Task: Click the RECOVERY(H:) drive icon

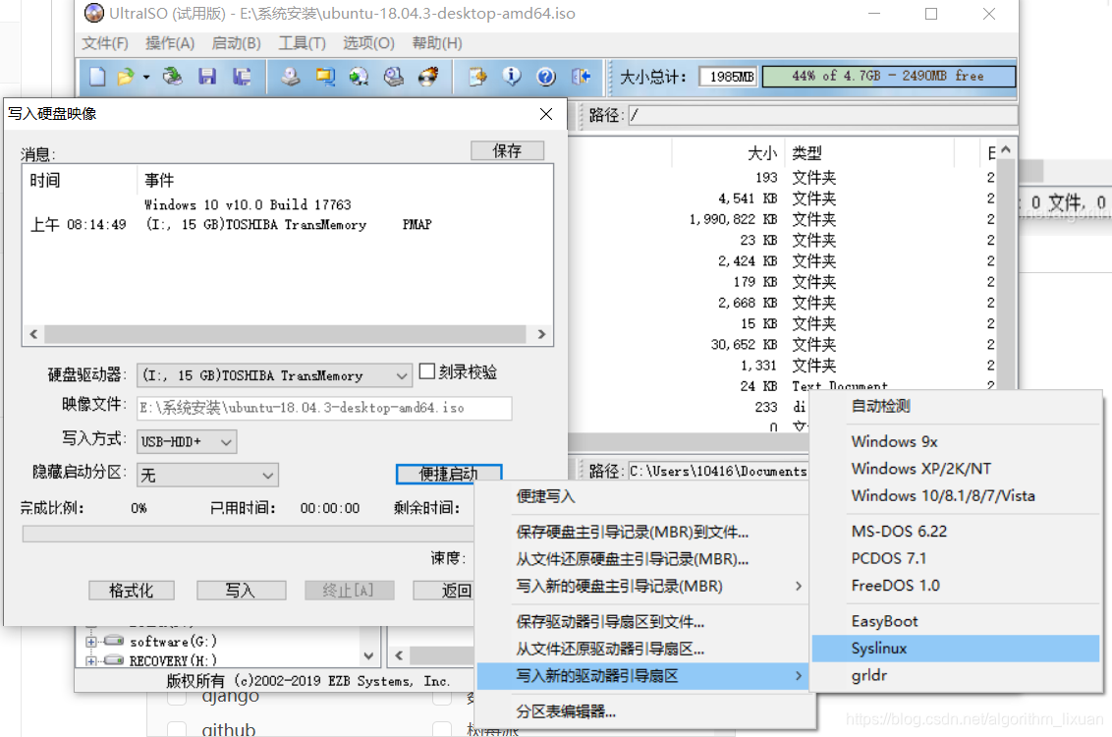Action: pos(114,660)
